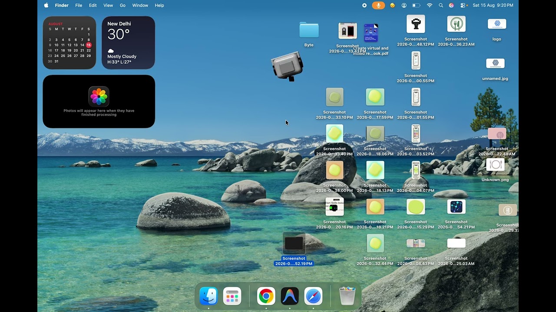Click the orange microphone icon in menu bar

click(x=378, y=5)
